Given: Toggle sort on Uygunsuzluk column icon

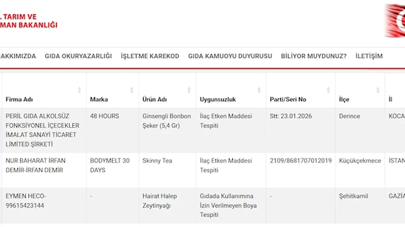Looking at the screenshot, I should point(259,90).
